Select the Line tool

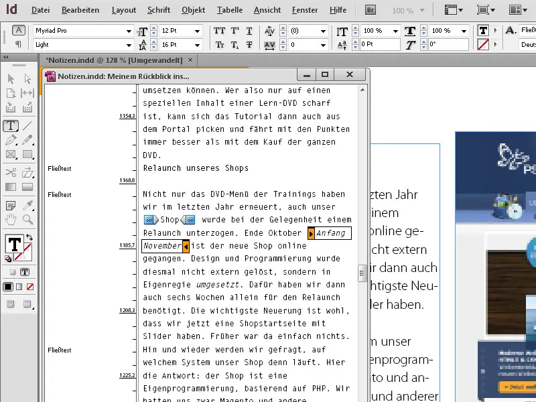point(27,126)
